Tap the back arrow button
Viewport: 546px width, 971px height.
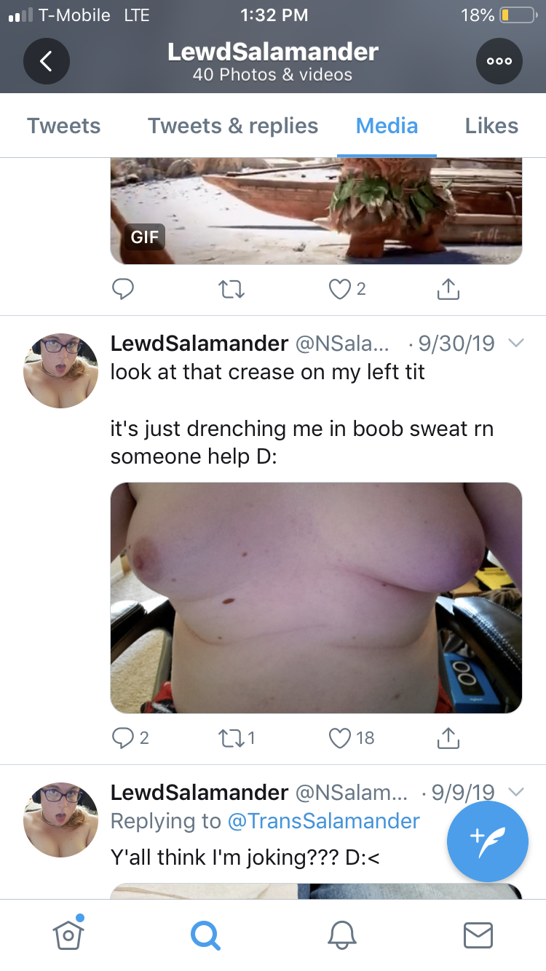click(x=47, y=61)
